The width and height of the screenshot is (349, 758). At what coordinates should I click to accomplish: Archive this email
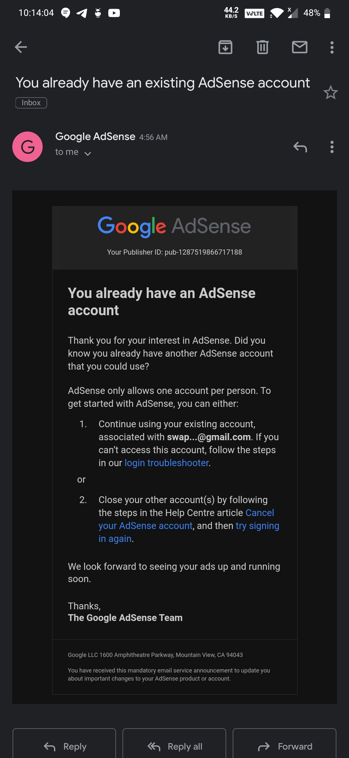click(x=225, y=47)
